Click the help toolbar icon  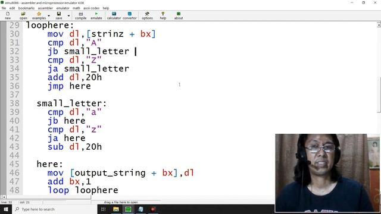click(x=163, y=15)
